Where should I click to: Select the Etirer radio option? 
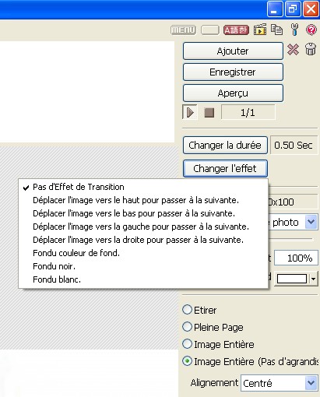click(187, 310)
